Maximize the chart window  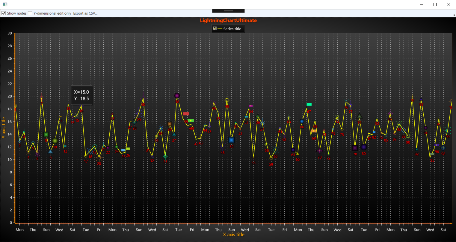point(435,4)
